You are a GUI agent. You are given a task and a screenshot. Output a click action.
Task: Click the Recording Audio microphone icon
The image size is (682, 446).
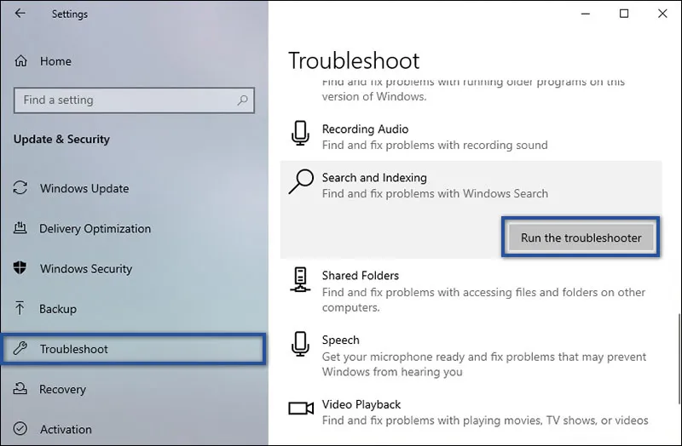point(301,133)
